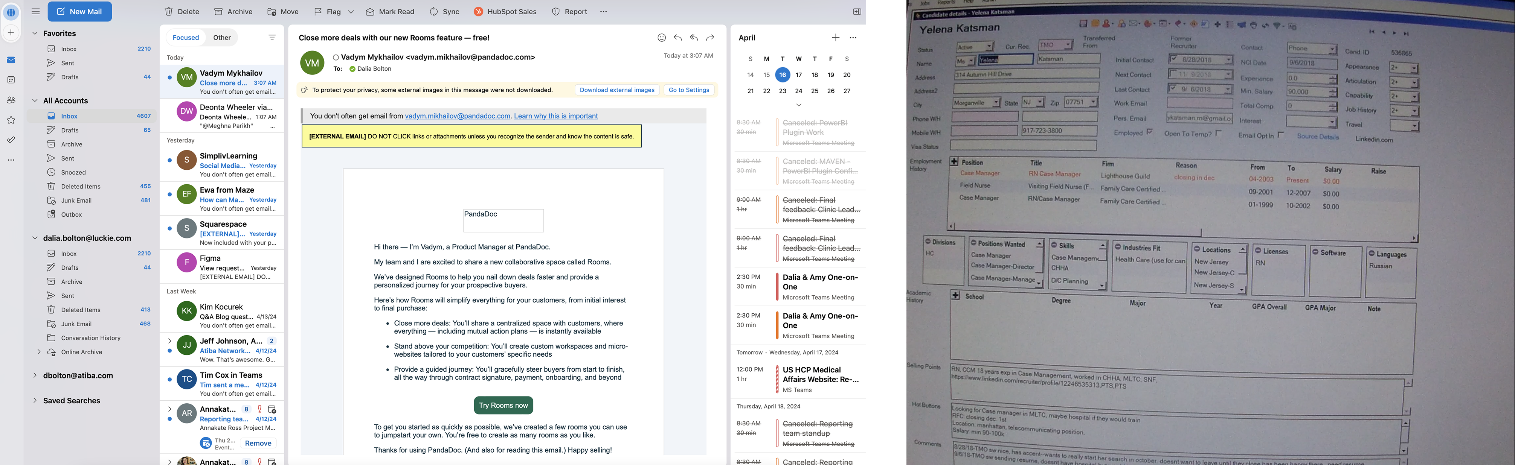Select the Focused inbox tab
This screenshot has height=465, width=1515.
click(x=186, y=38)
